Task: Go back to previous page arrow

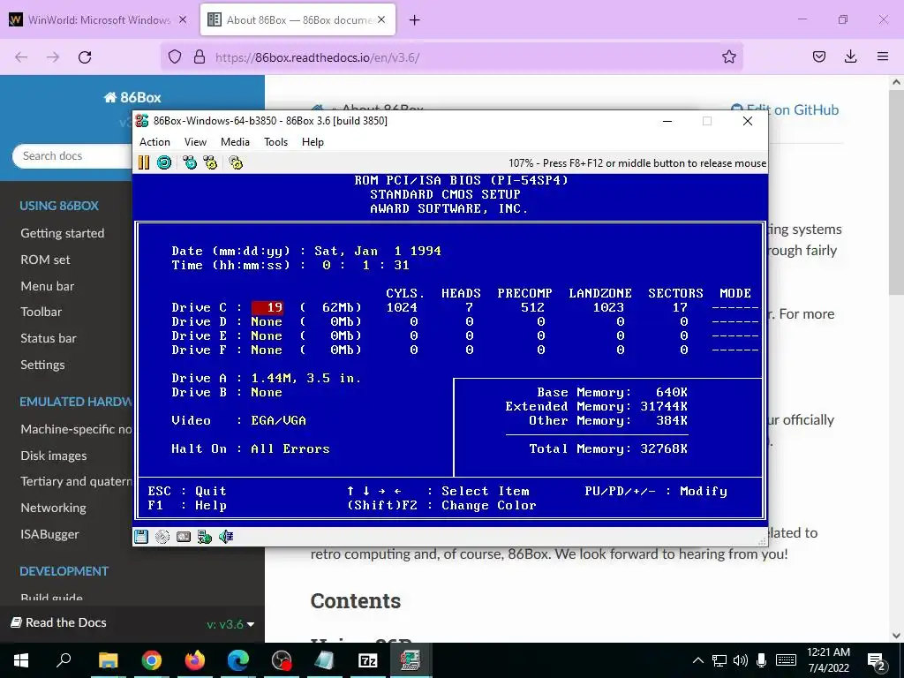Action: [21, 57]
